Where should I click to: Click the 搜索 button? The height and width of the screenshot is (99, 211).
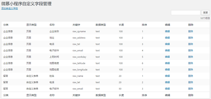point(205,13)
